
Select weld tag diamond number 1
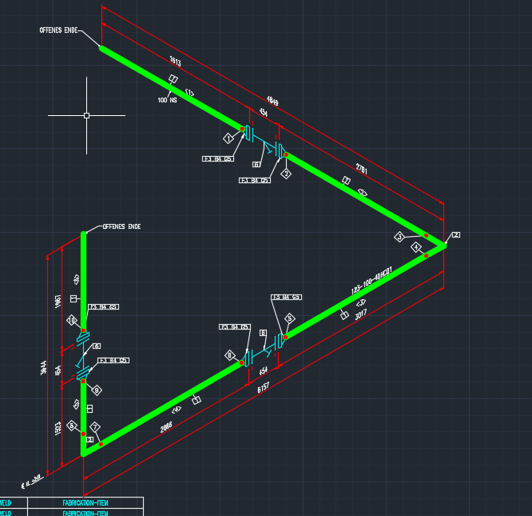(x=228, y=138)
